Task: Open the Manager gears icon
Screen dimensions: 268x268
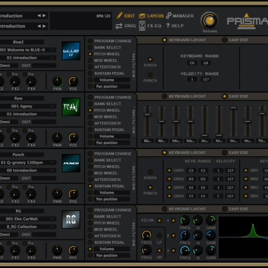Action: (169, 16)
